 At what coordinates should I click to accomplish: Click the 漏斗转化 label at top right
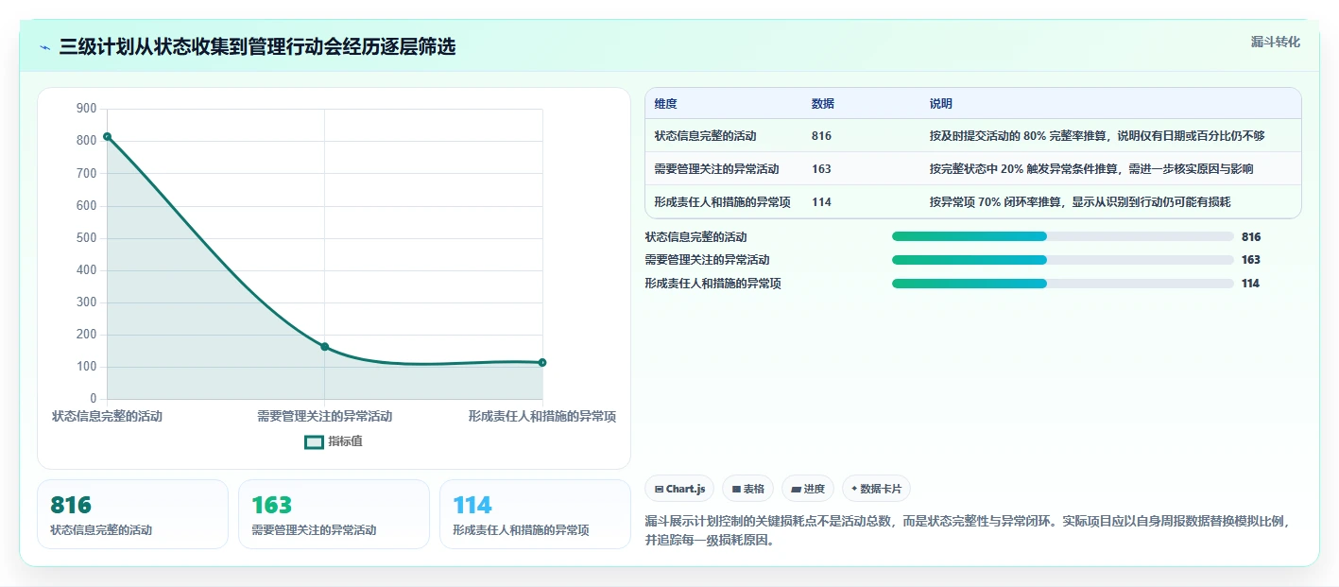[x=1275, y=42]
